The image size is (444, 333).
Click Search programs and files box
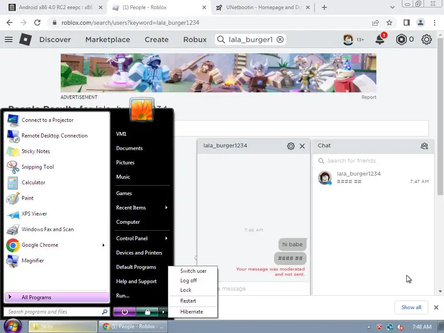[x=57, y=312]
